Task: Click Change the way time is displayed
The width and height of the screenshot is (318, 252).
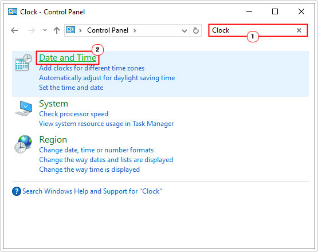Action: pos(89,170)
